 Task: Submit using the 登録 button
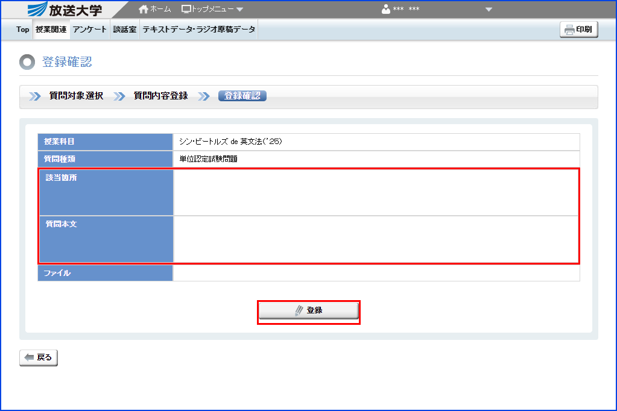click(309, 310)
